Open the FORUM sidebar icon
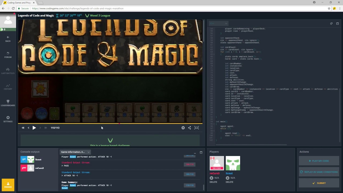Viewport: 343px width, 193px height. click(8, 55)
